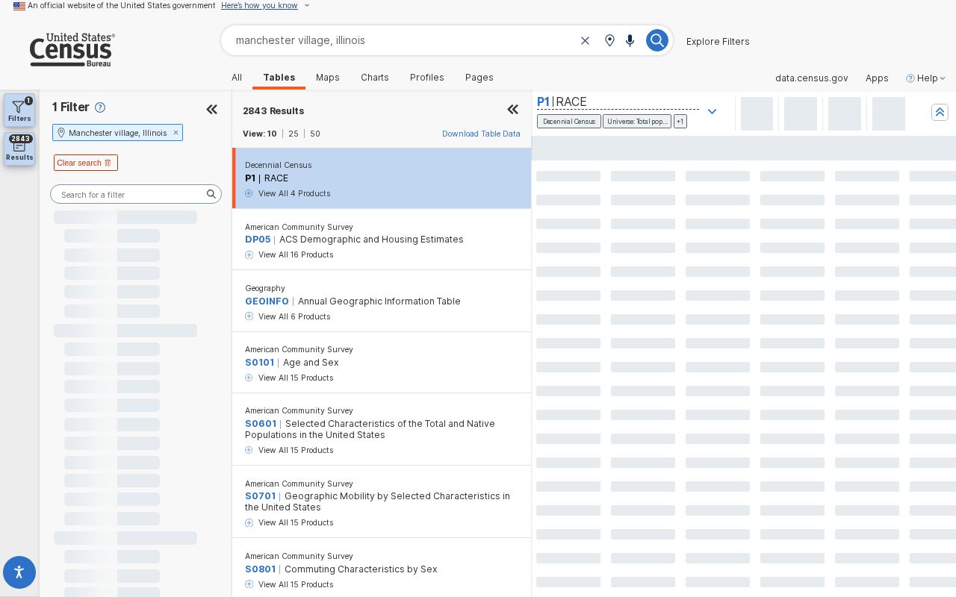Collapse the filter panel with double chevron
956x597 pixels.
tap(212, 110)
